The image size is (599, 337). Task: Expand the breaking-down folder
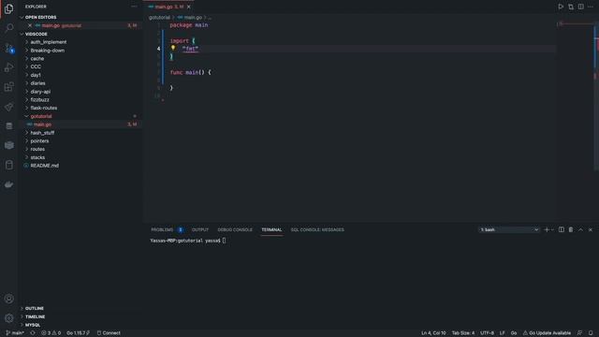coord(48,51)
